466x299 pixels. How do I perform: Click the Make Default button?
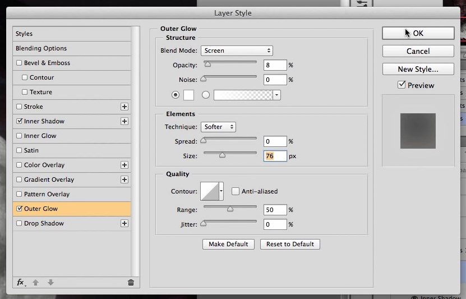(x=228, y=244)
